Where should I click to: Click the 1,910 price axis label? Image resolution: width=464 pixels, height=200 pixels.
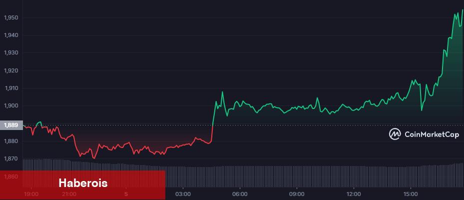(11, 88)
